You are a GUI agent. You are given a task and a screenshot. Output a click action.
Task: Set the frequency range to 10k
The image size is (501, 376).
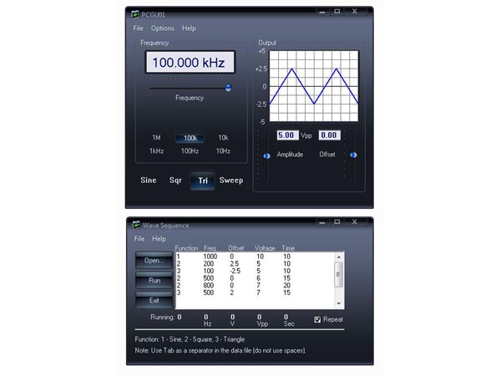click(x=223, y=138)
